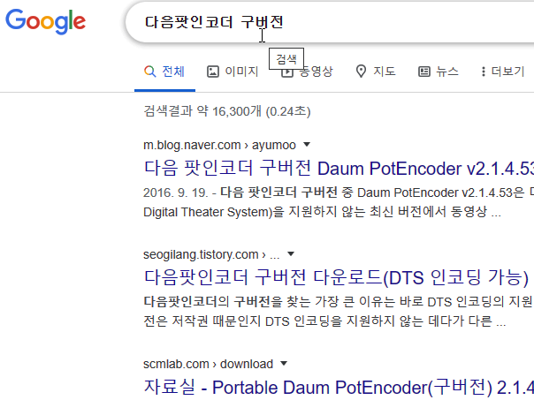Open the 더보기 menu
Viewport: 534px width, 400px height.
[x=503, y=72]
